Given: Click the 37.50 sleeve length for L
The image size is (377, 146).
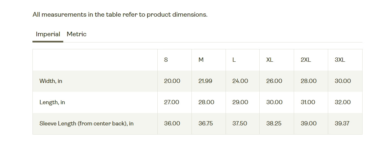Looking at the screenshot, I should click(x=240, y=123).
